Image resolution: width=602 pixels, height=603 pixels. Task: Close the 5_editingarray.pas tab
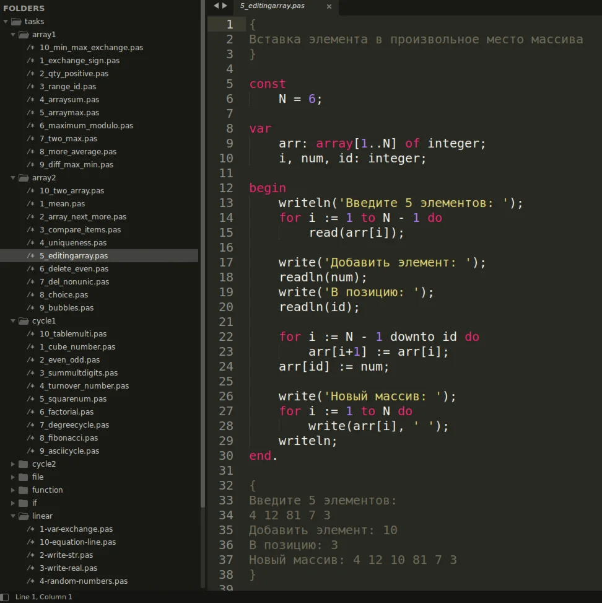coord(329,6)
